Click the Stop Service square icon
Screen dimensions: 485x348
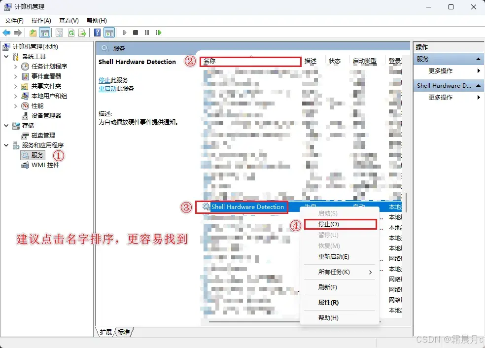136,33
